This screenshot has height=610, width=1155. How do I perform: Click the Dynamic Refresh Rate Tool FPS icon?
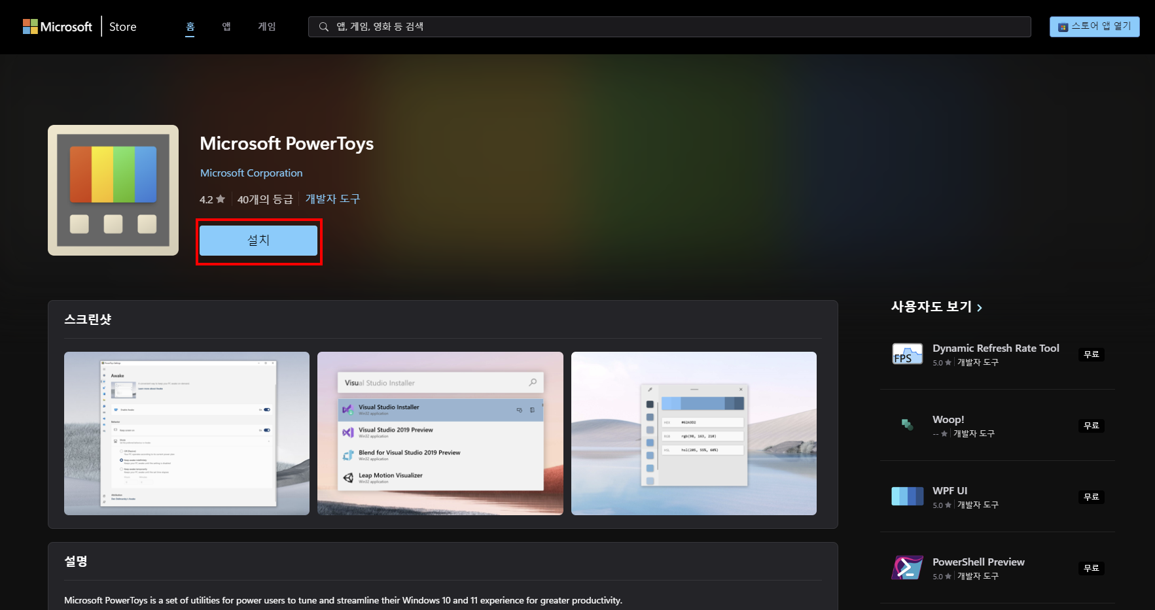pyautogui.click(x=908, y=354)
